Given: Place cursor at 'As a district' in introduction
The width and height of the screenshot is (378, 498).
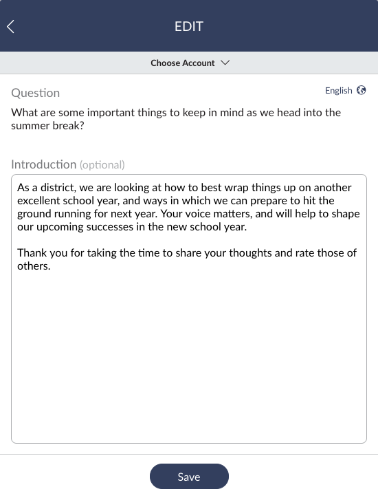Looking at the screenshot, I should [47, 188].
